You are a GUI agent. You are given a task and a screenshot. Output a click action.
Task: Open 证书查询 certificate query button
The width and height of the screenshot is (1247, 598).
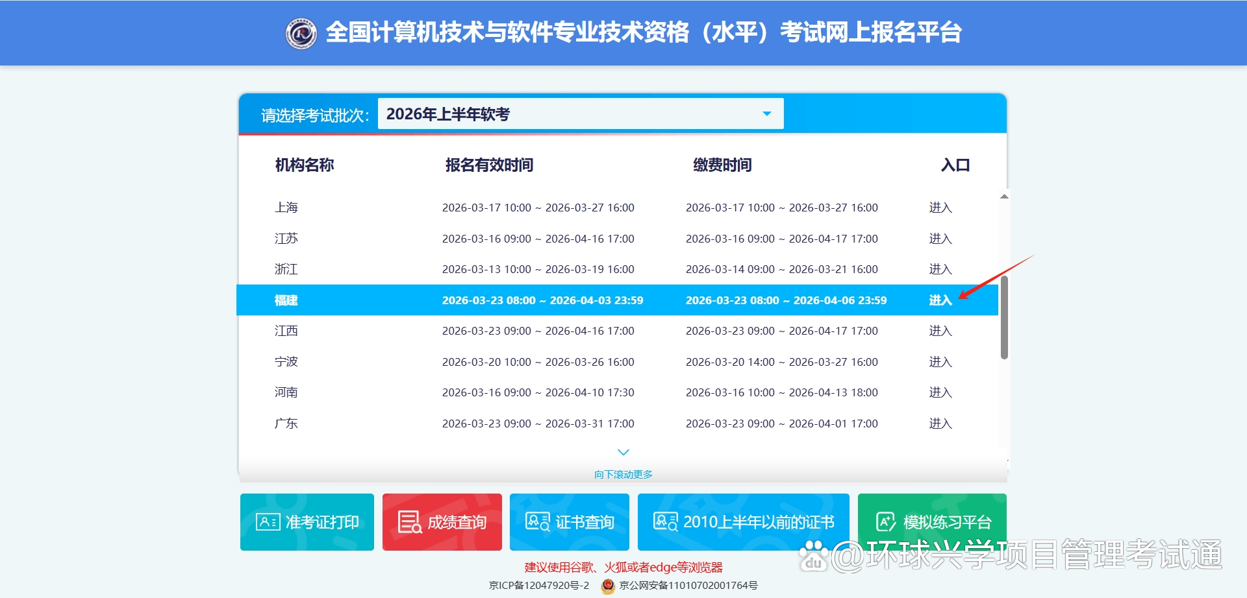tap(570, 522)
